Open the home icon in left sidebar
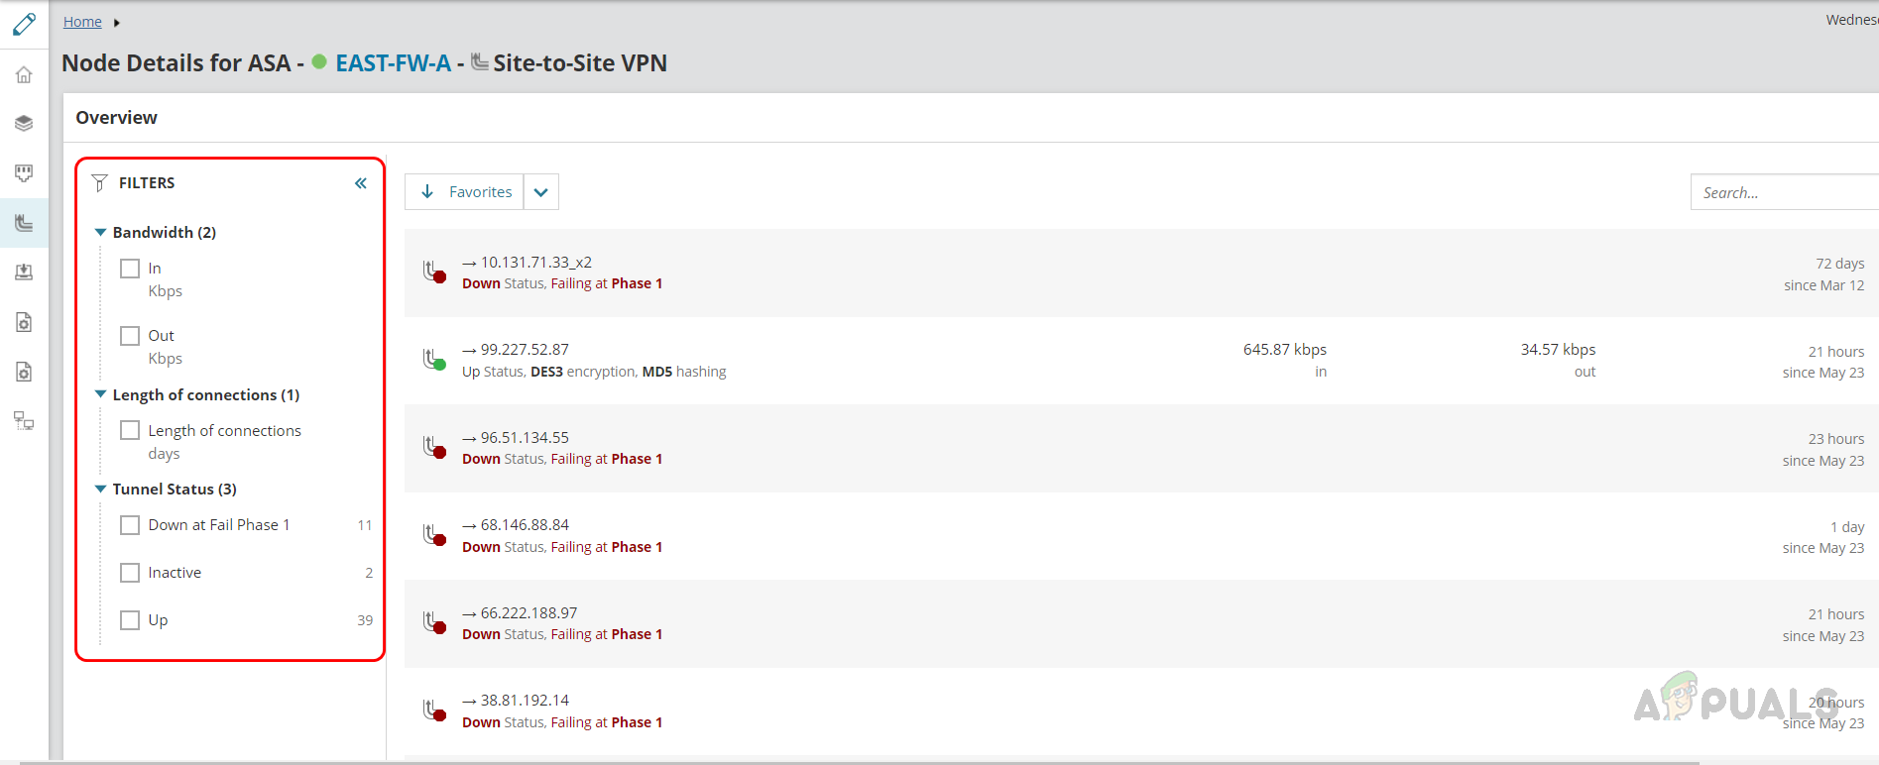 (x=24, y=75)
